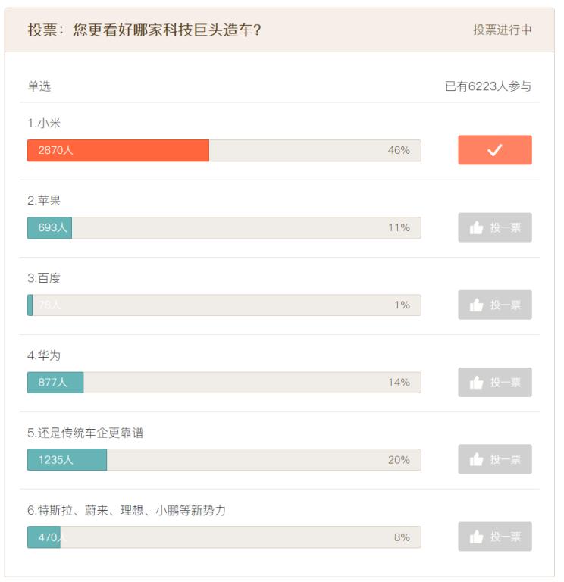Select the 5.还是传统车企更靠谱 option label
Screen dimensions: 564x582
click(85, 433)
